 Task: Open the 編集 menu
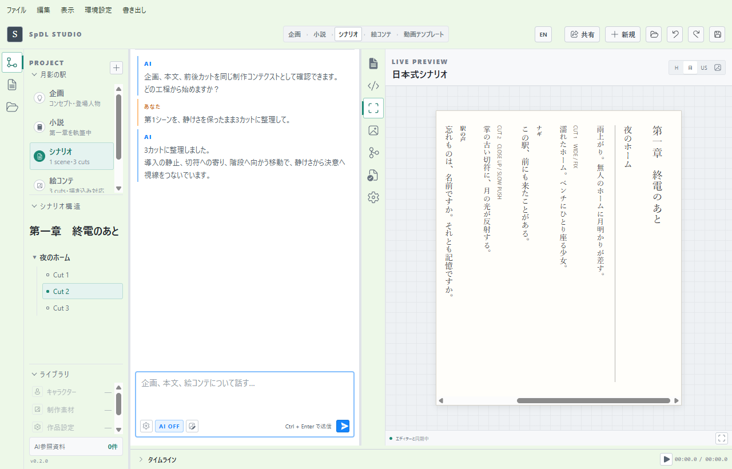43,10
